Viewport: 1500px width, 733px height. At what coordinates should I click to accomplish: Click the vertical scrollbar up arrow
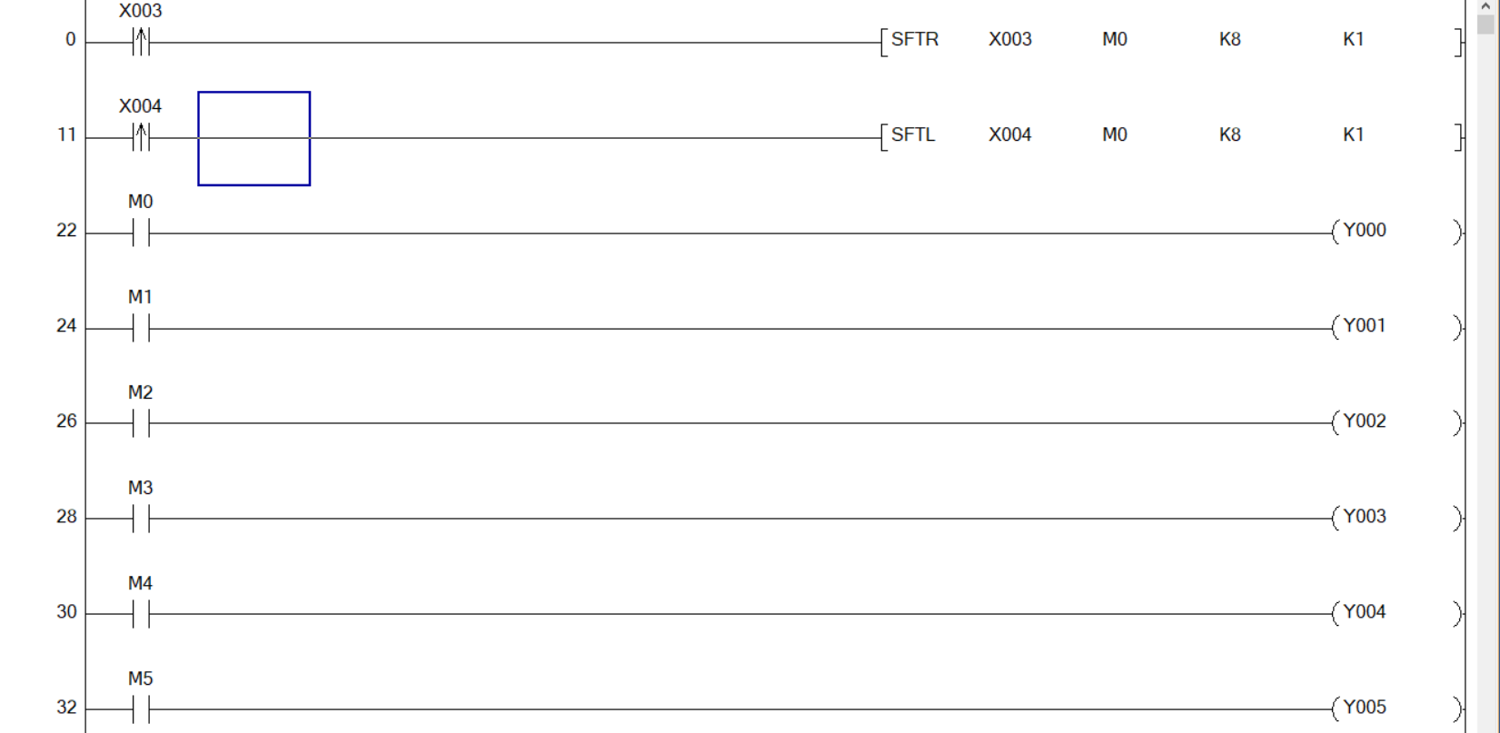coord(1486,5)
